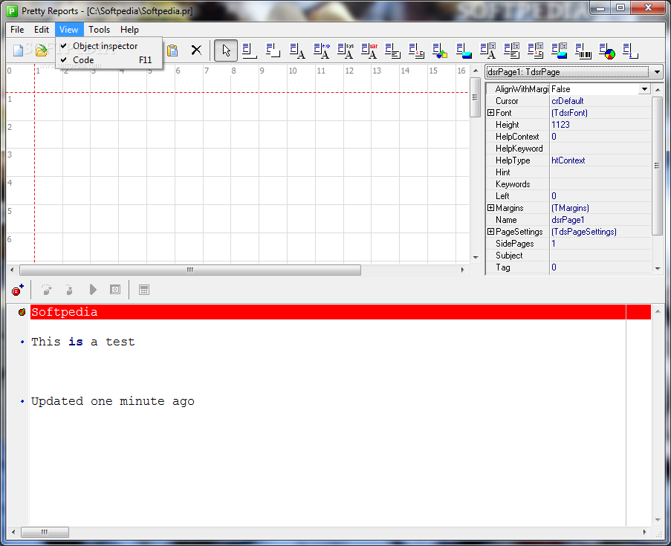This screenshot has height=546, width=671.
Task: Click the object inspector vertical scrollbar thumb
Action: pyautogui.click(x=657, y=166)
